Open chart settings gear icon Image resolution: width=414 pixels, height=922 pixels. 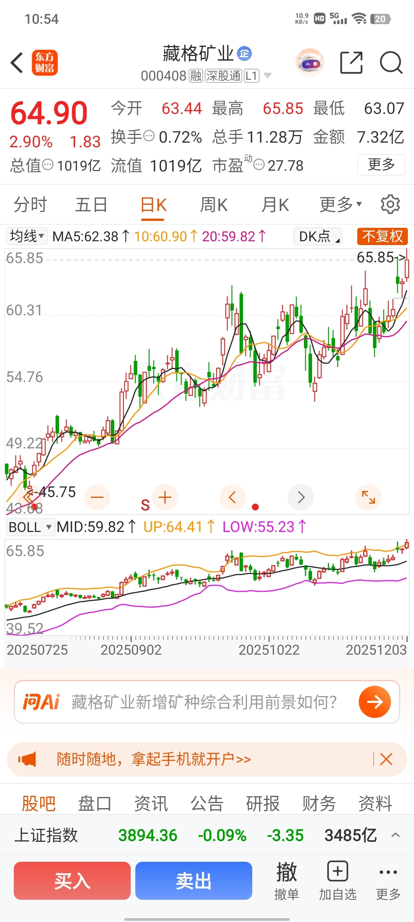pyautogui.click(x=390, y=204)
